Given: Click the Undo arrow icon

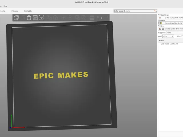Looking at the screenshot, I should 99,18.
